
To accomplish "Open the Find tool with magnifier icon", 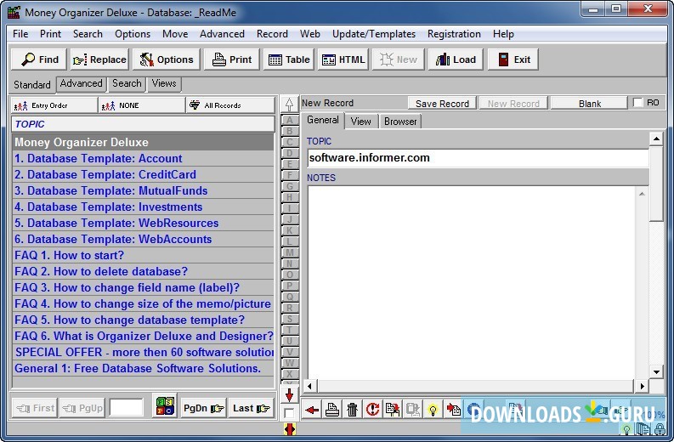I will pos(39,59).
